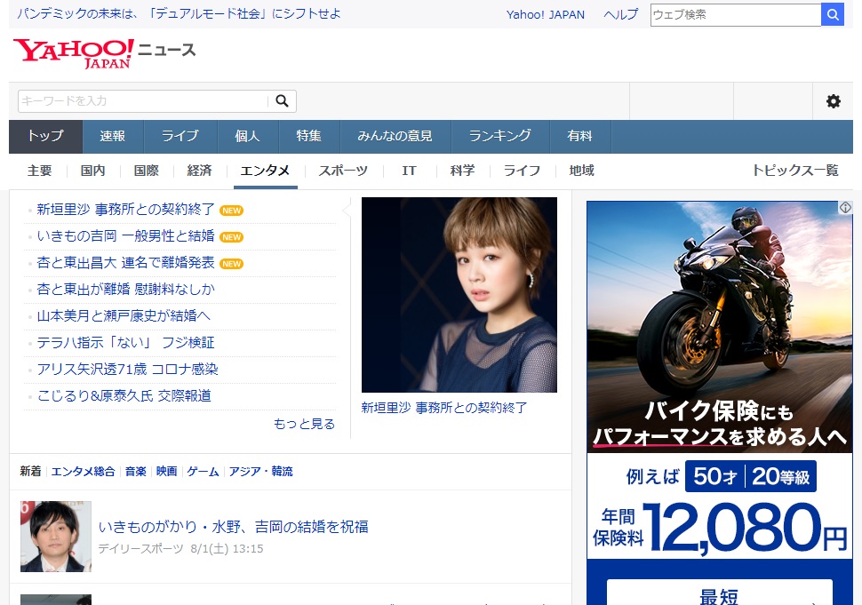Click the man's thumbnail beside the 水野 article
The width and height of the screenshot is (862, 605).
(56, 537)
